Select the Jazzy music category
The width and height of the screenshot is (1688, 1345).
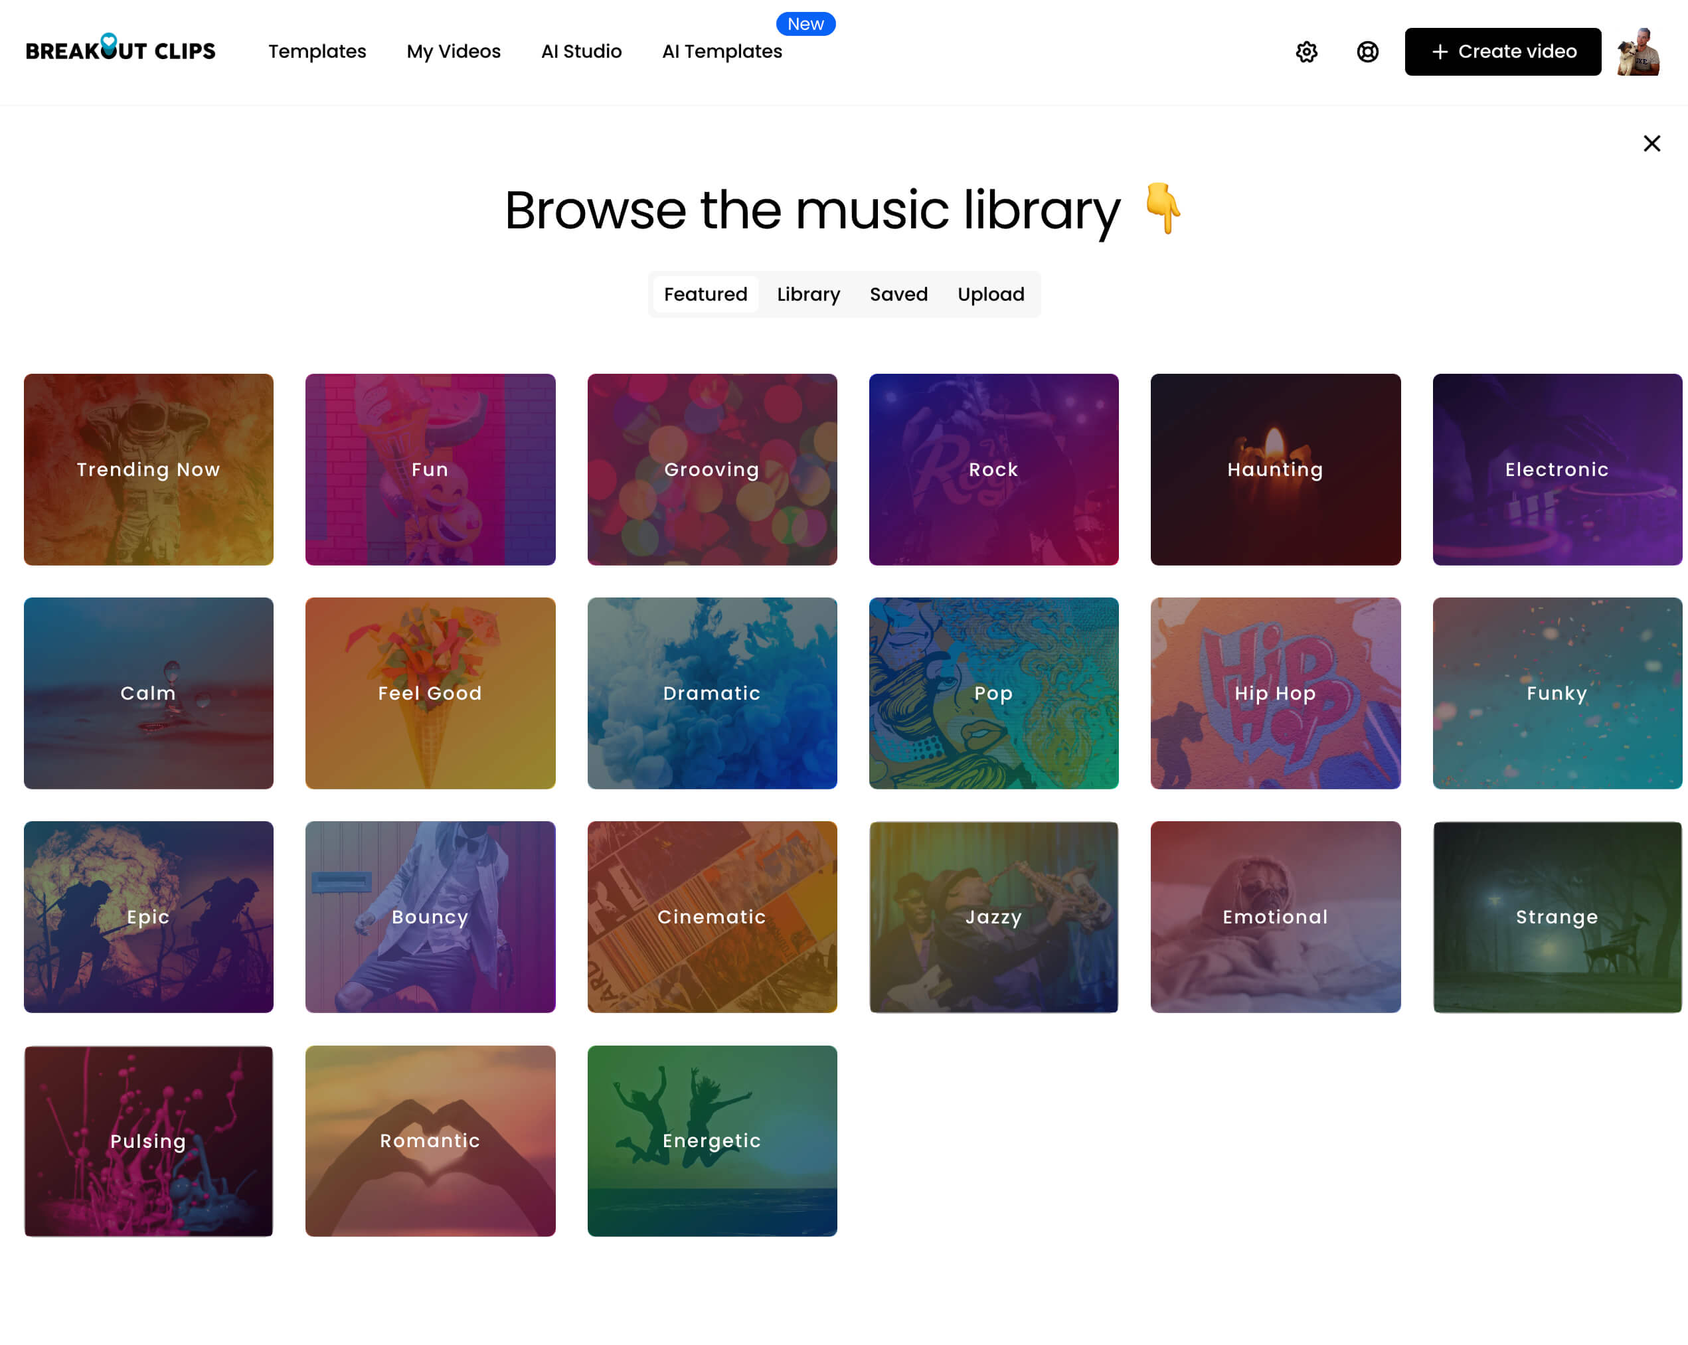tap(993, 916)
